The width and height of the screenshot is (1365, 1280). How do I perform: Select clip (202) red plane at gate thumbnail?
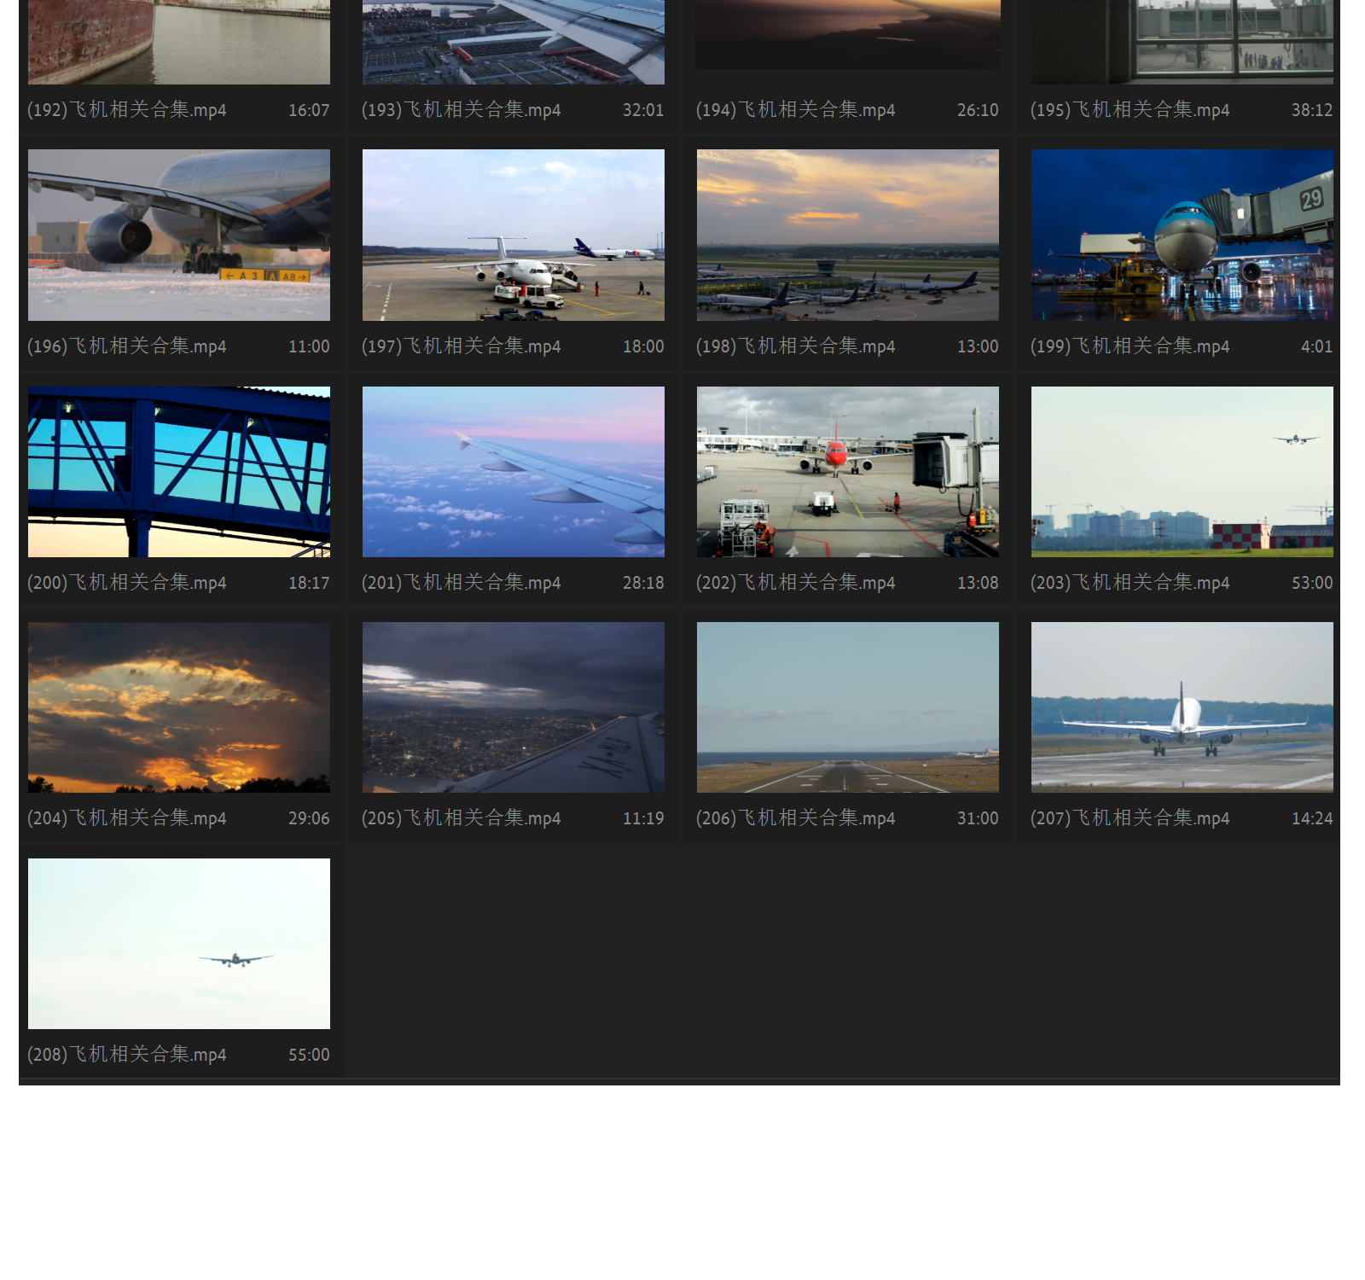click(x=848, y=472)
